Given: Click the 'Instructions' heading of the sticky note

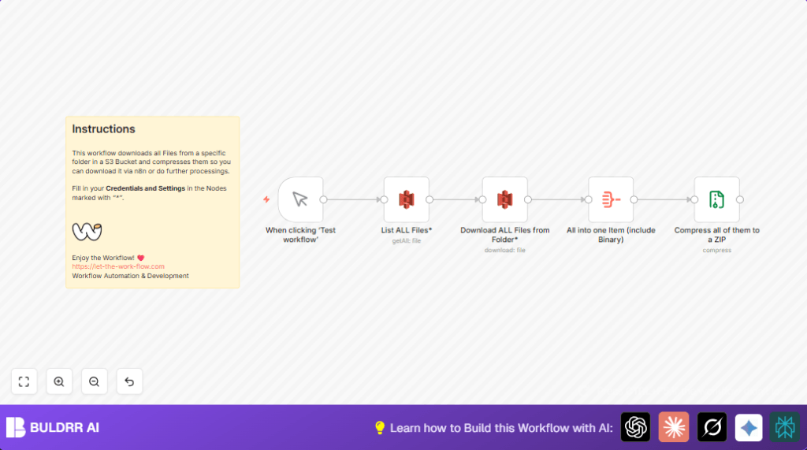Looking at the screenshot, I should (x=103, y=129).
